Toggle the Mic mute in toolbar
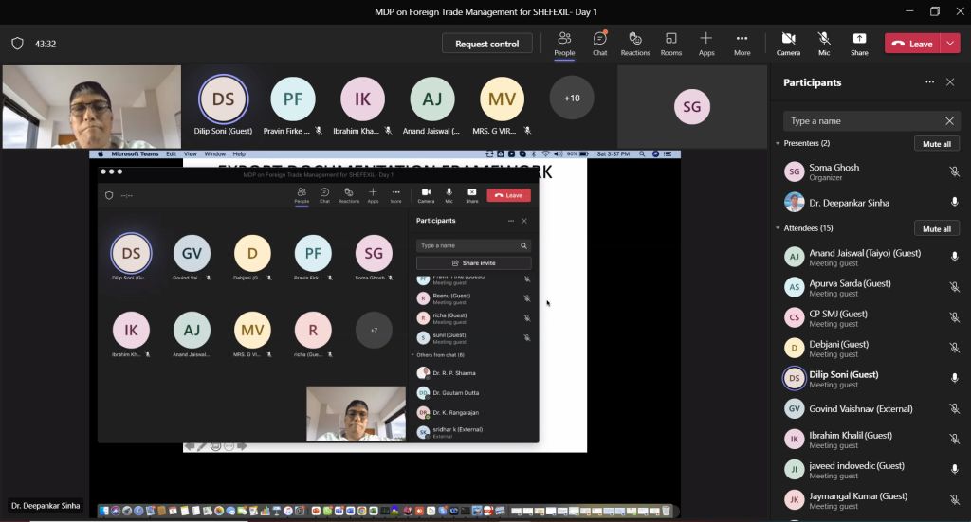 (824, 44)
